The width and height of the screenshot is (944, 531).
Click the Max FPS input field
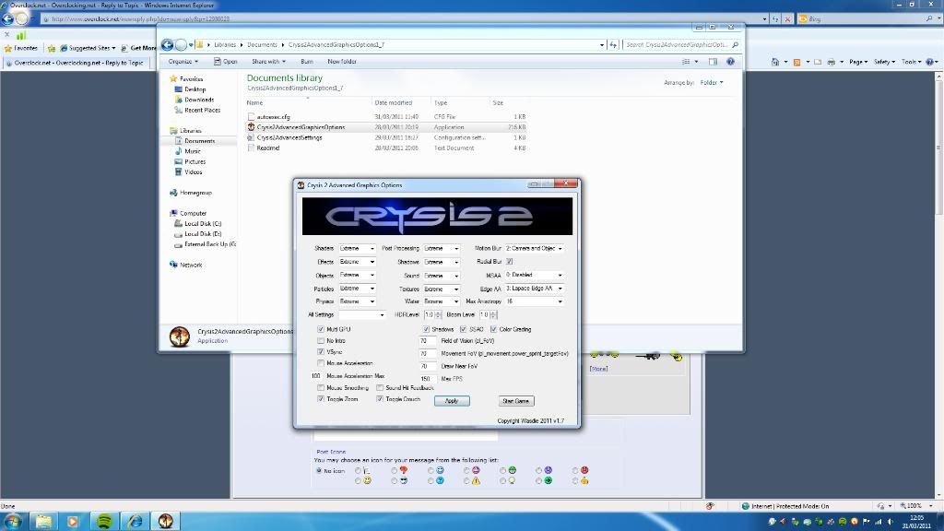(427, 379)
